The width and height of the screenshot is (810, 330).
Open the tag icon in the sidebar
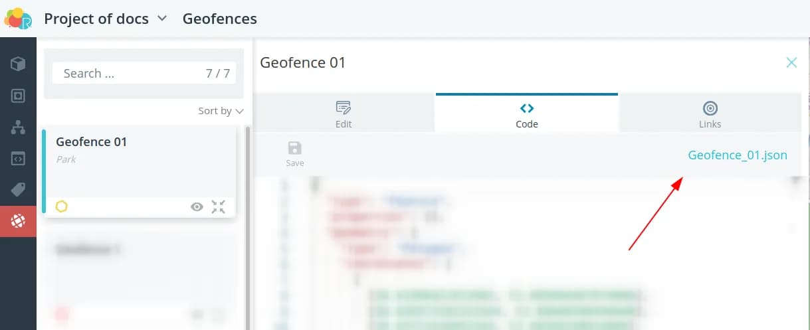[x=18, y=191]
